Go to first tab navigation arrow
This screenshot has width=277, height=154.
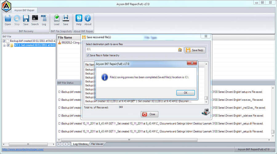point(58,144)
